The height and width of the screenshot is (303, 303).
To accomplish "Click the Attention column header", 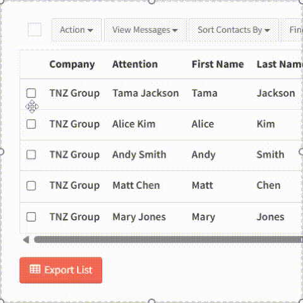I will pos(135,64).
